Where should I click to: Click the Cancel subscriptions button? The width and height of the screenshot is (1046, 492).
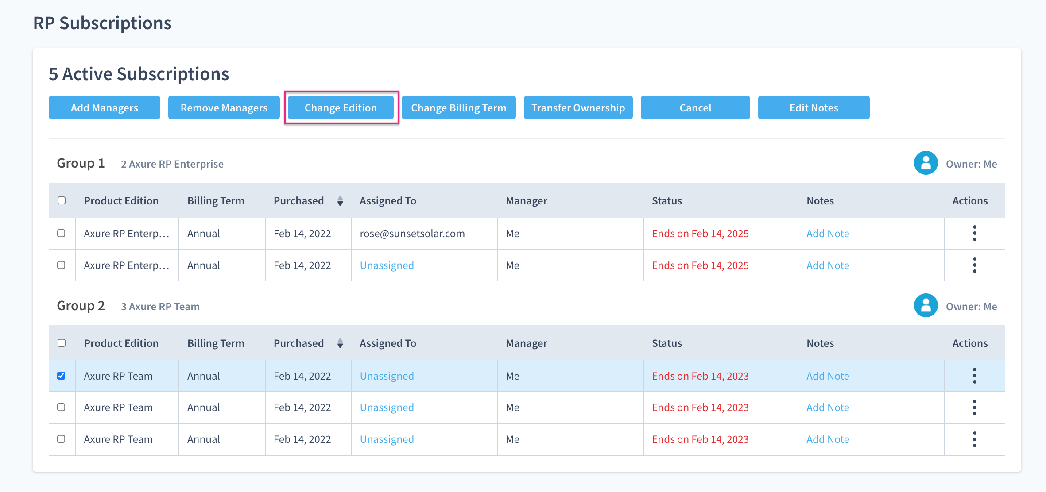click(x=695, y=108)
